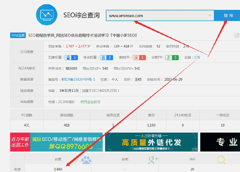Click the 预估日均IP value 540
240x172 pixels.
(x=105, y=68)
